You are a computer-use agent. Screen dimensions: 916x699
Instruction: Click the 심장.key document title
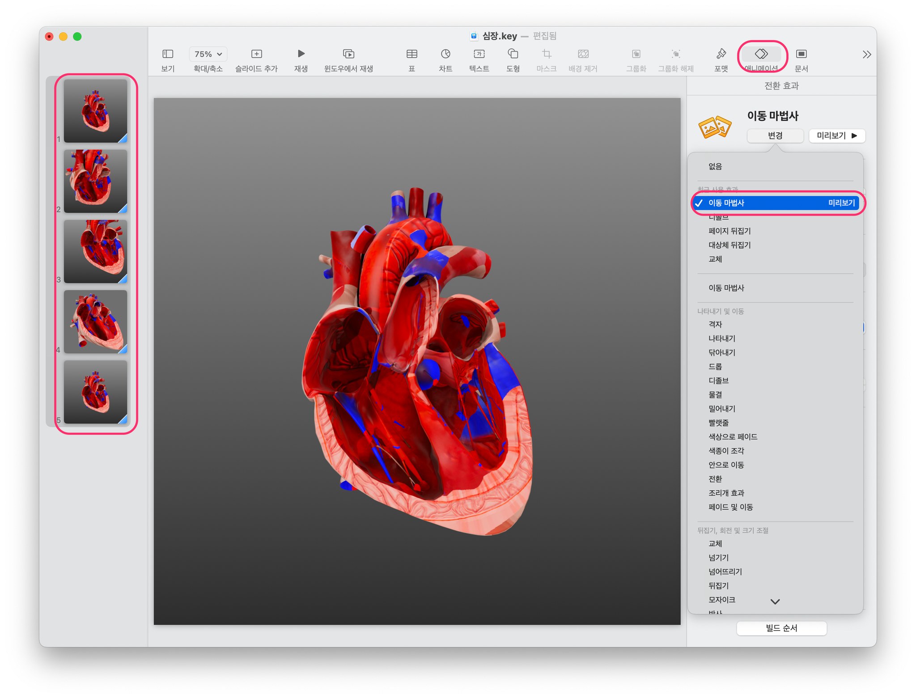coord(499,36)
